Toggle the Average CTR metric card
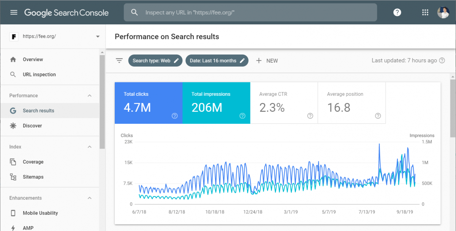Viewport: 456px width, 231px height. click(284, 103)
